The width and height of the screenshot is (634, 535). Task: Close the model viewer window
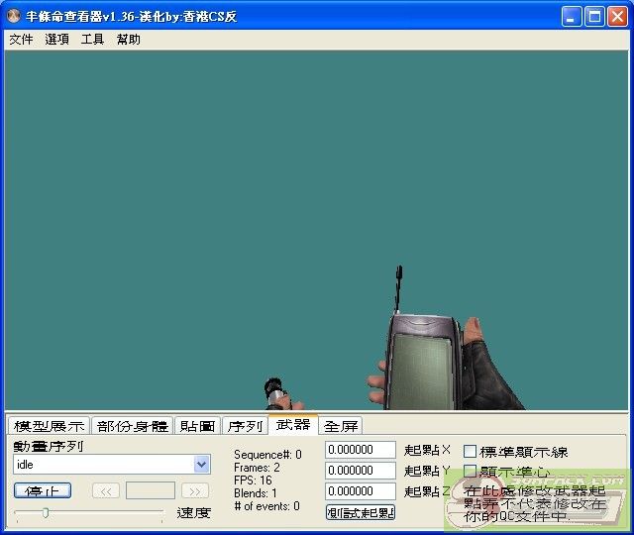[x=618, y=17]
